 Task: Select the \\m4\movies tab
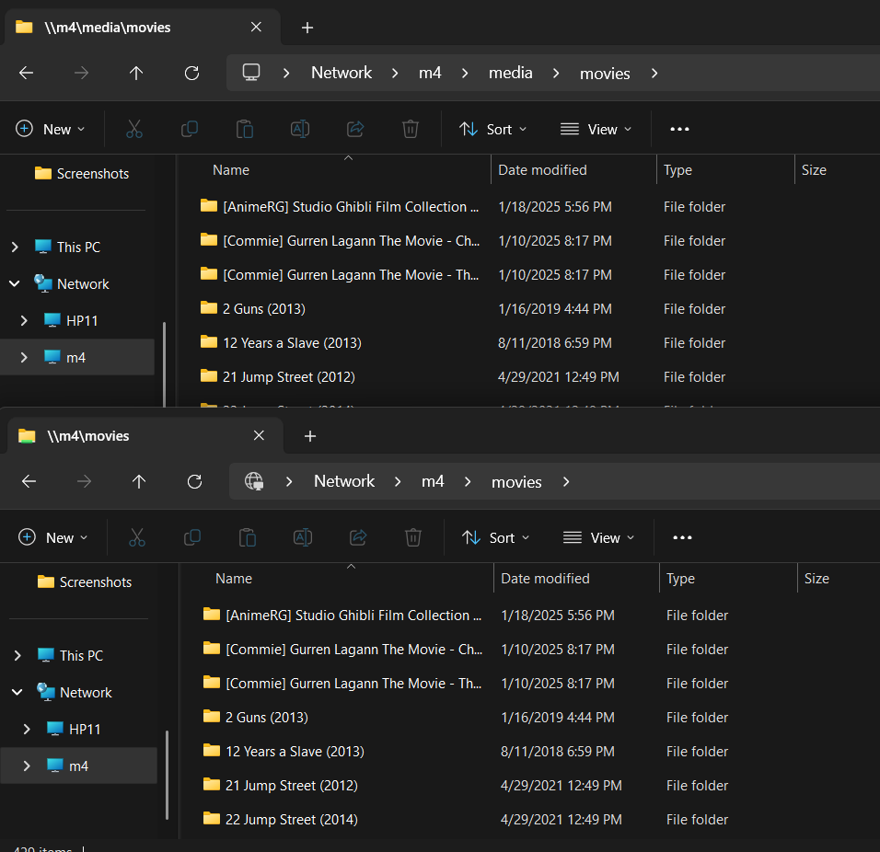click(138, 436)
